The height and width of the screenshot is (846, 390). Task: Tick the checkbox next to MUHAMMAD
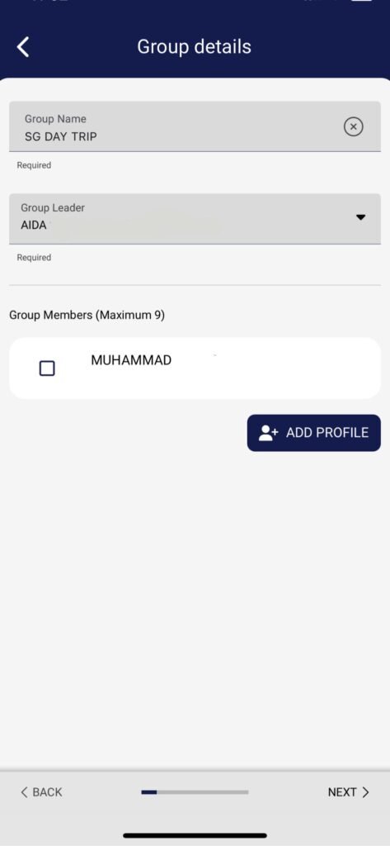click(x=47, y=368)
